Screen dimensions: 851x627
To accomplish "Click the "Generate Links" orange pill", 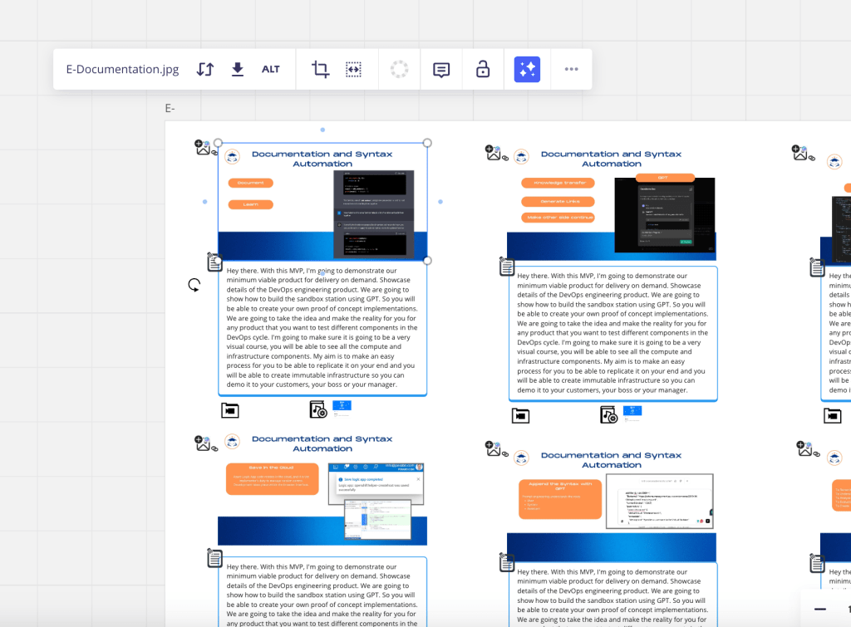I will [558, 201].
